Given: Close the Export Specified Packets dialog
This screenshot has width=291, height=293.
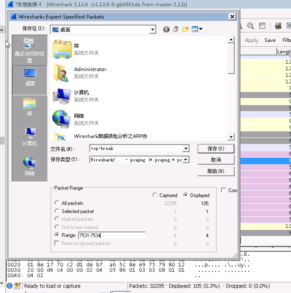Looking at the screenshot, I should point(232,17).
